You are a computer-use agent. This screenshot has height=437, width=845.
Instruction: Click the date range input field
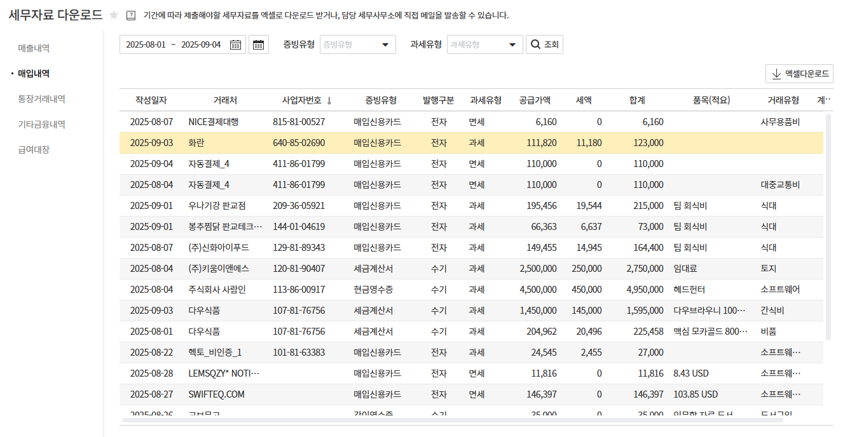(x=173, y=44)
